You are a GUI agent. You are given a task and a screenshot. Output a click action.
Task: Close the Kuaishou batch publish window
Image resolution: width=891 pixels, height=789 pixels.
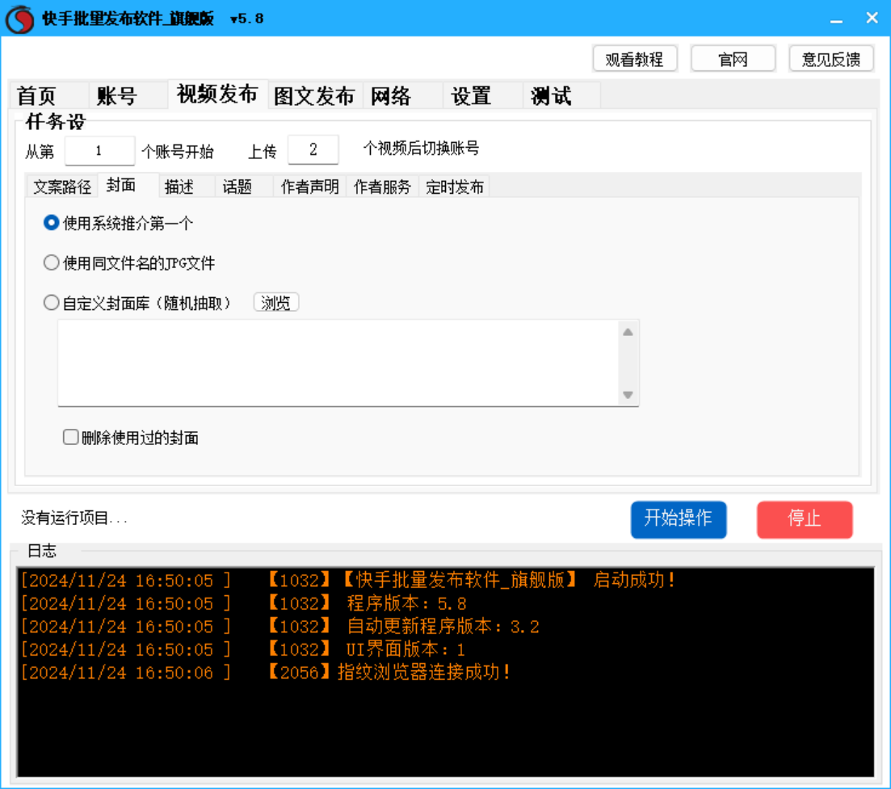tap(872, 19)
